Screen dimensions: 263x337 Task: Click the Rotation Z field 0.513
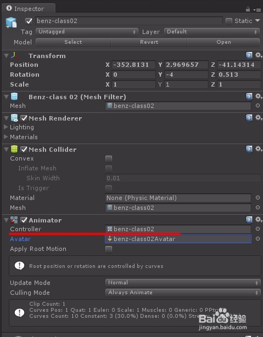click(239, 75)
